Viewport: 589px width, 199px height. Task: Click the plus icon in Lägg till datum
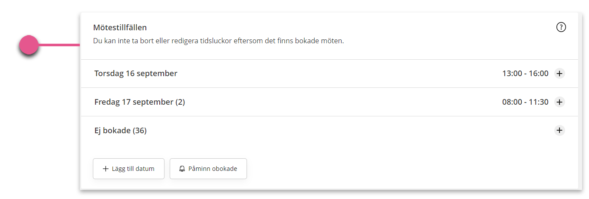pos(105,169)
